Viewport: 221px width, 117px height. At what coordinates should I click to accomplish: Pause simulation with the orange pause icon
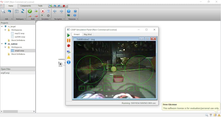click(69, 41)
